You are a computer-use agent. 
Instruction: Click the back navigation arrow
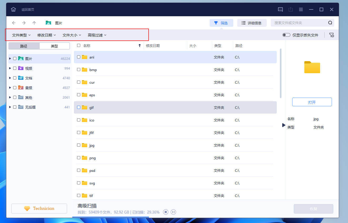pyautogui.click(x=14, y=23)
